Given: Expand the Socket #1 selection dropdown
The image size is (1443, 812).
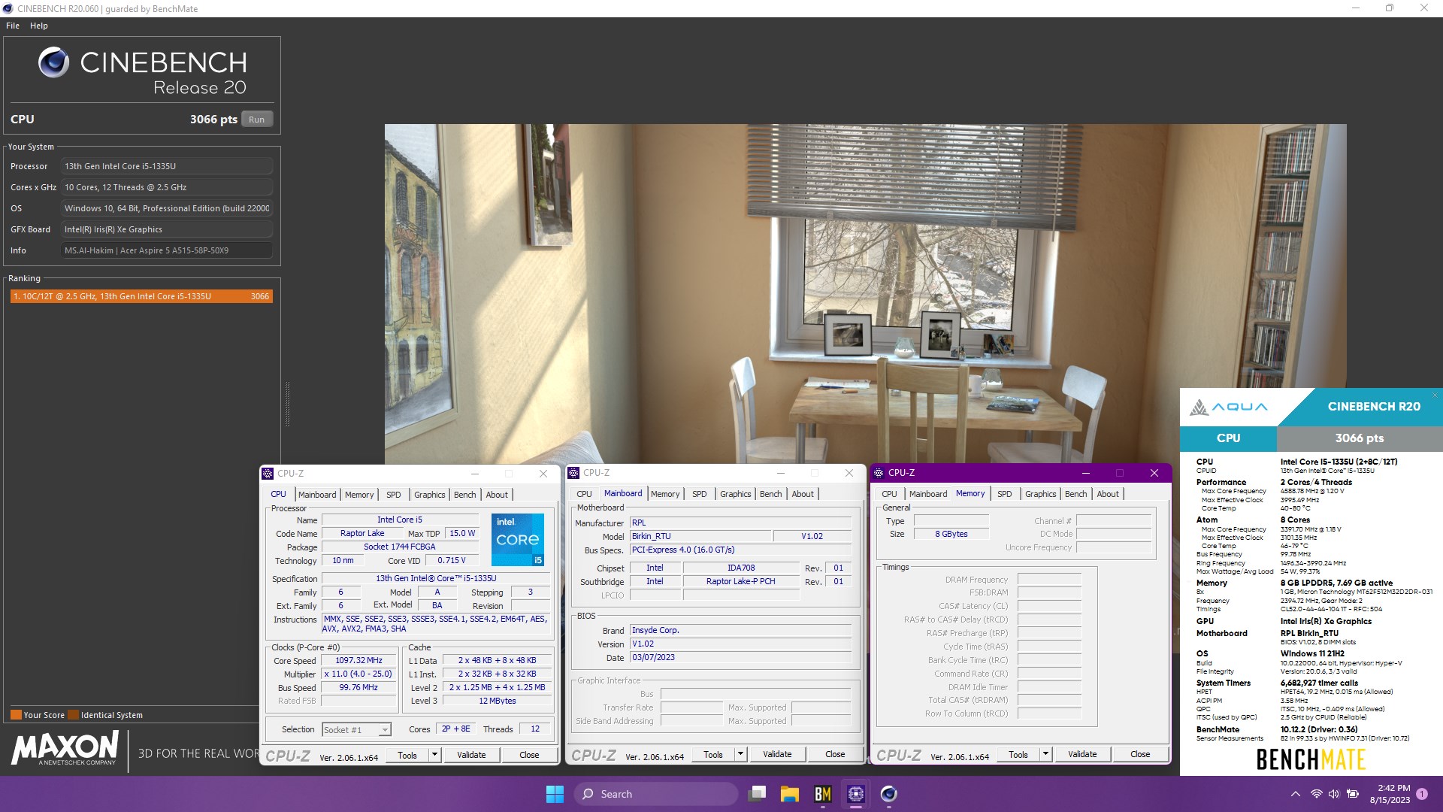Looking at the screenshot, I should coord(385,730).
